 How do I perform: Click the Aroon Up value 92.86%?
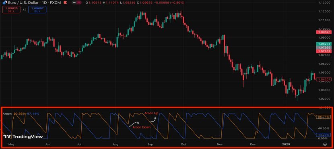point(20,114)
